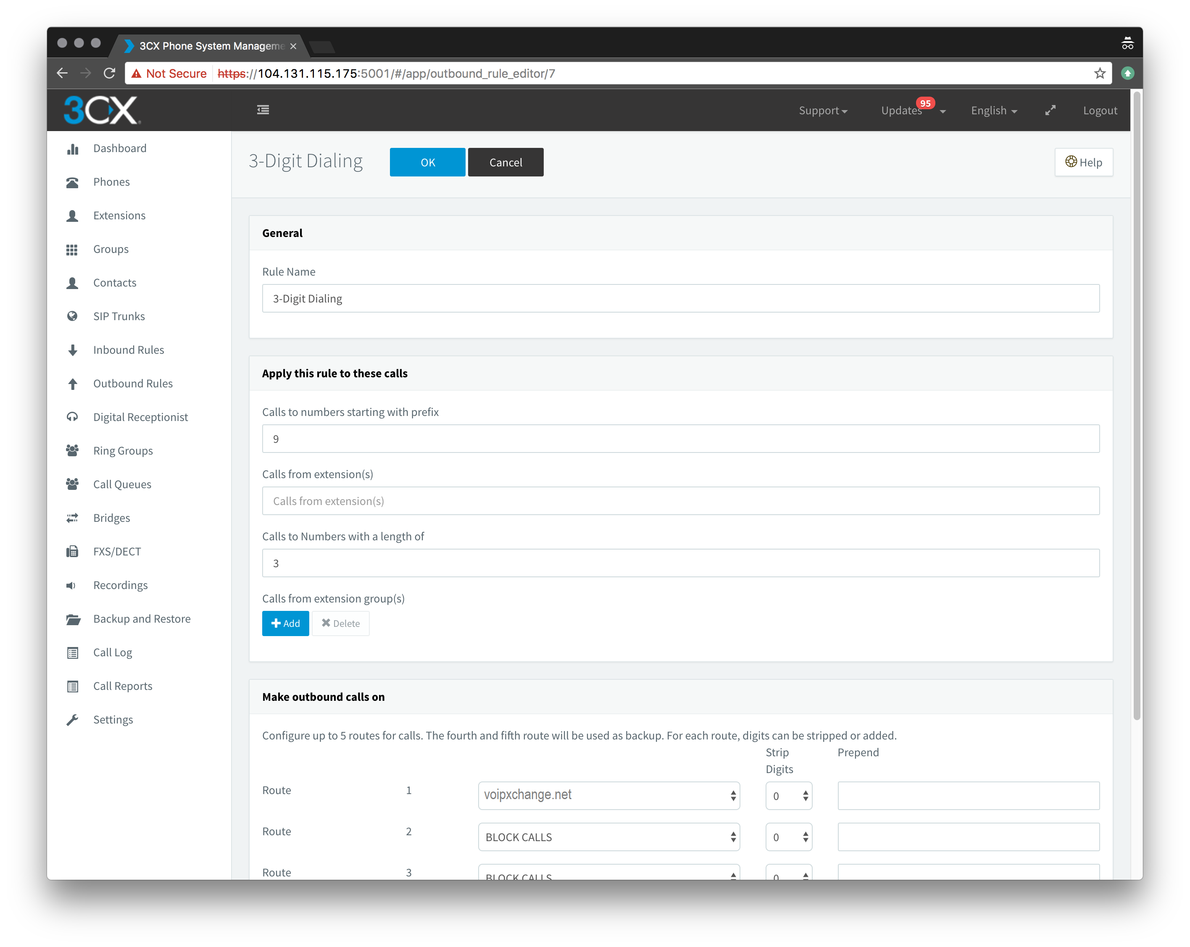Open the Support dropdown menu

coord(823,111)
